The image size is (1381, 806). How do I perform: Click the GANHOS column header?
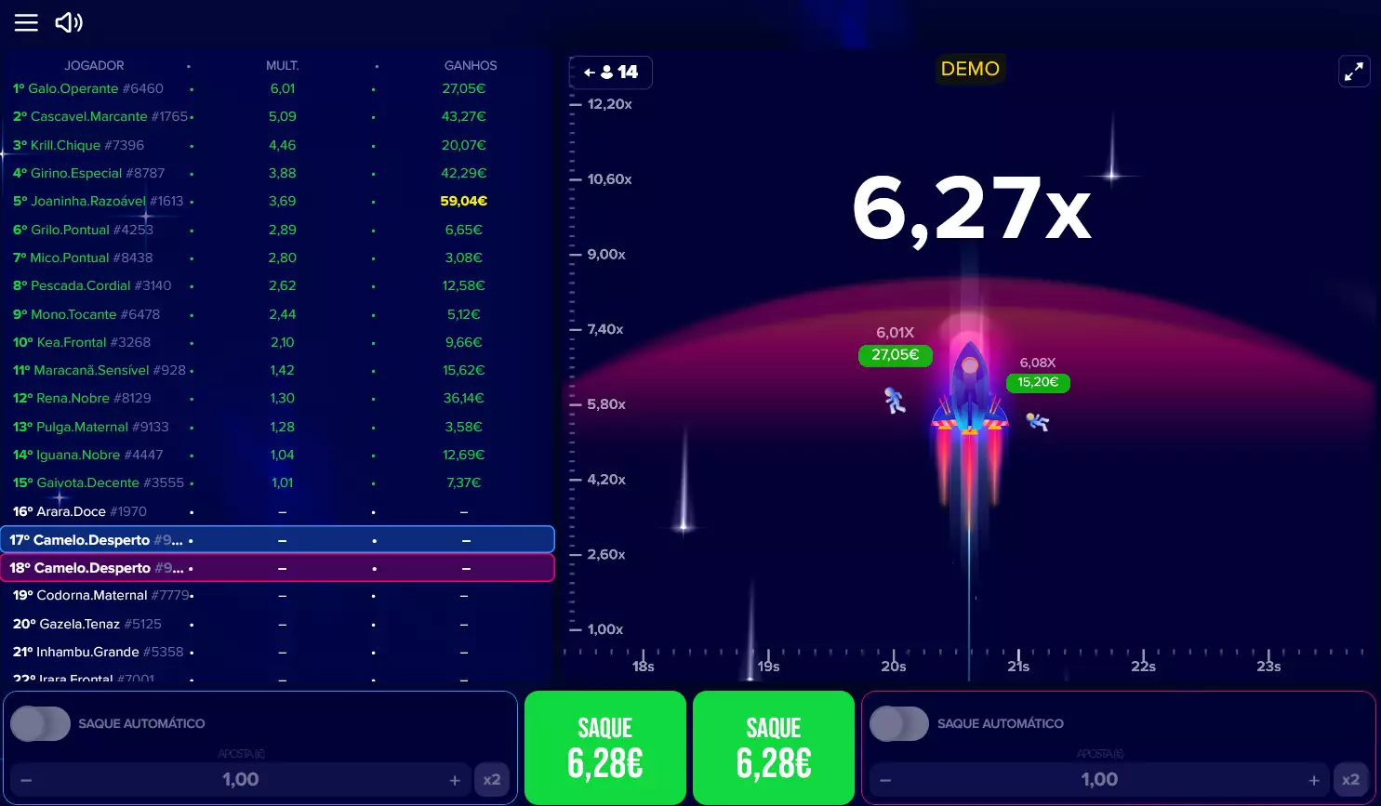[471, 65]
